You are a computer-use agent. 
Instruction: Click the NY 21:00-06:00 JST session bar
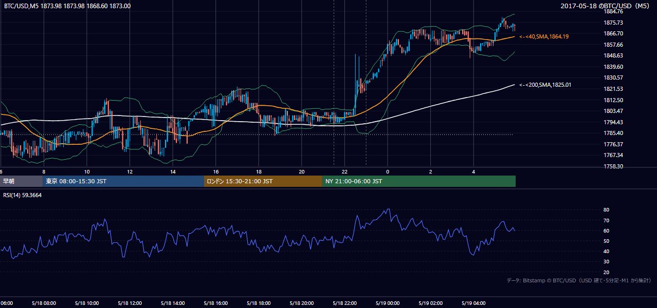click(419, 181)
